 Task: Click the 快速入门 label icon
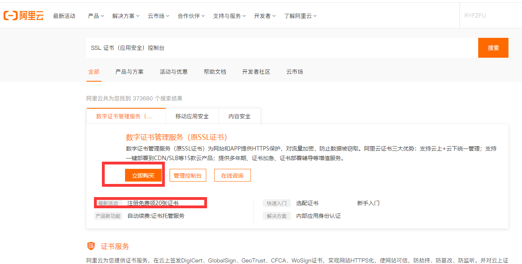tap(276, 203)
